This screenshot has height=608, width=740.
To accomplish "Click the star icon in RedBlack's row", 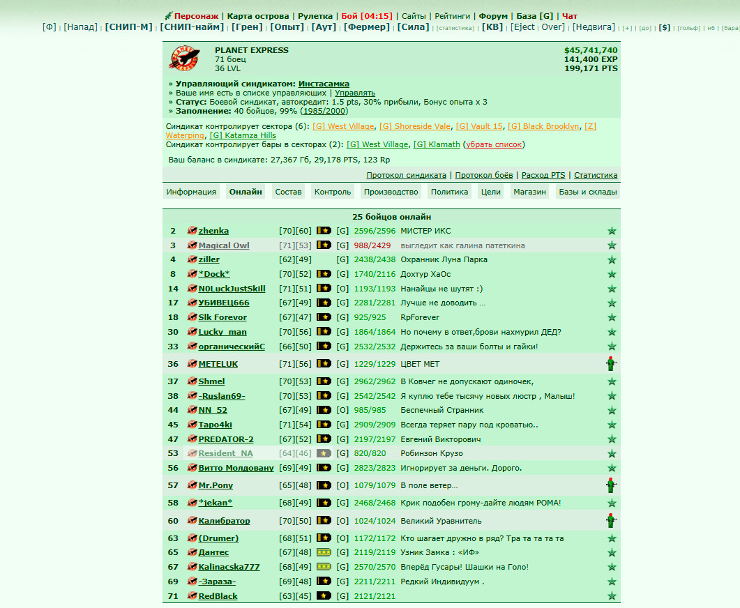I will [612, 595].
